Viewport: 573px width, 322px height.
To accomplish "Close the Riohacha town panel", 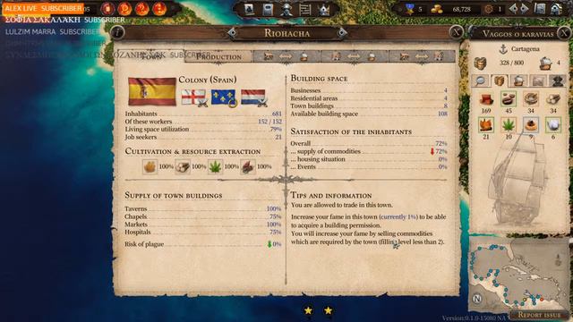I will pos(456,32).
